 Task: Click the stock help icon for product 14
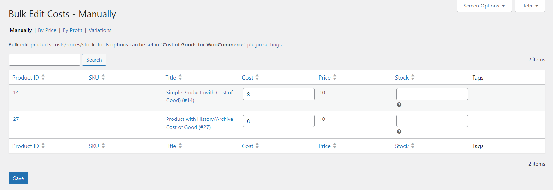399,105
